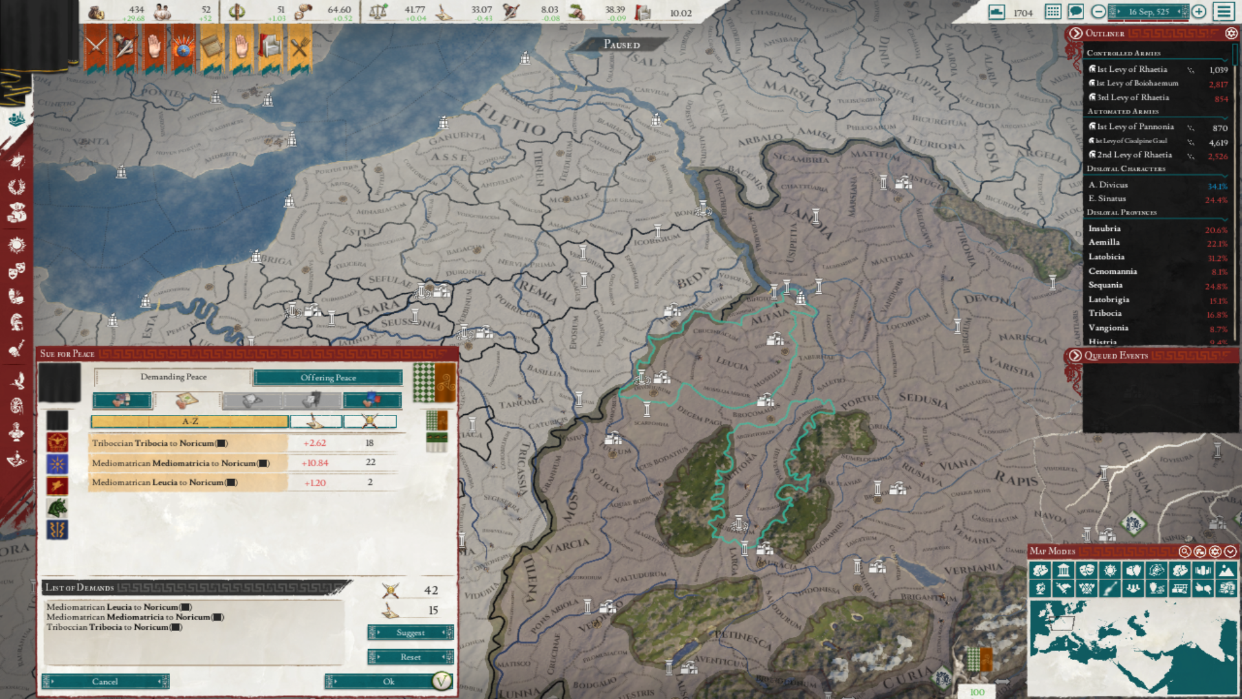1242x699 pixels.
Task: Select the blue sun country shield in peace panel
Action: [57, 464]
